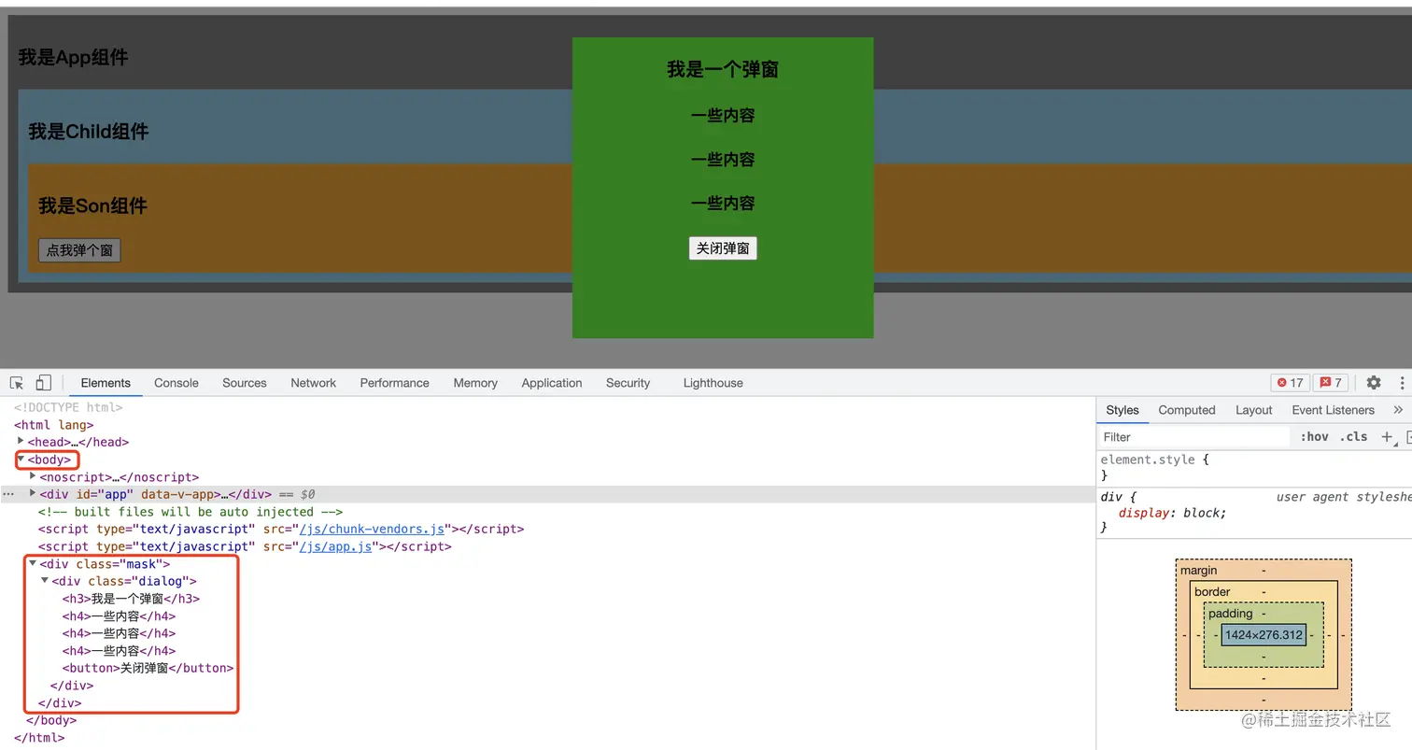Viewport: 1412px width, 750px height.
Task: Open the 7 issues counter badge
Action: (1331, 383)
